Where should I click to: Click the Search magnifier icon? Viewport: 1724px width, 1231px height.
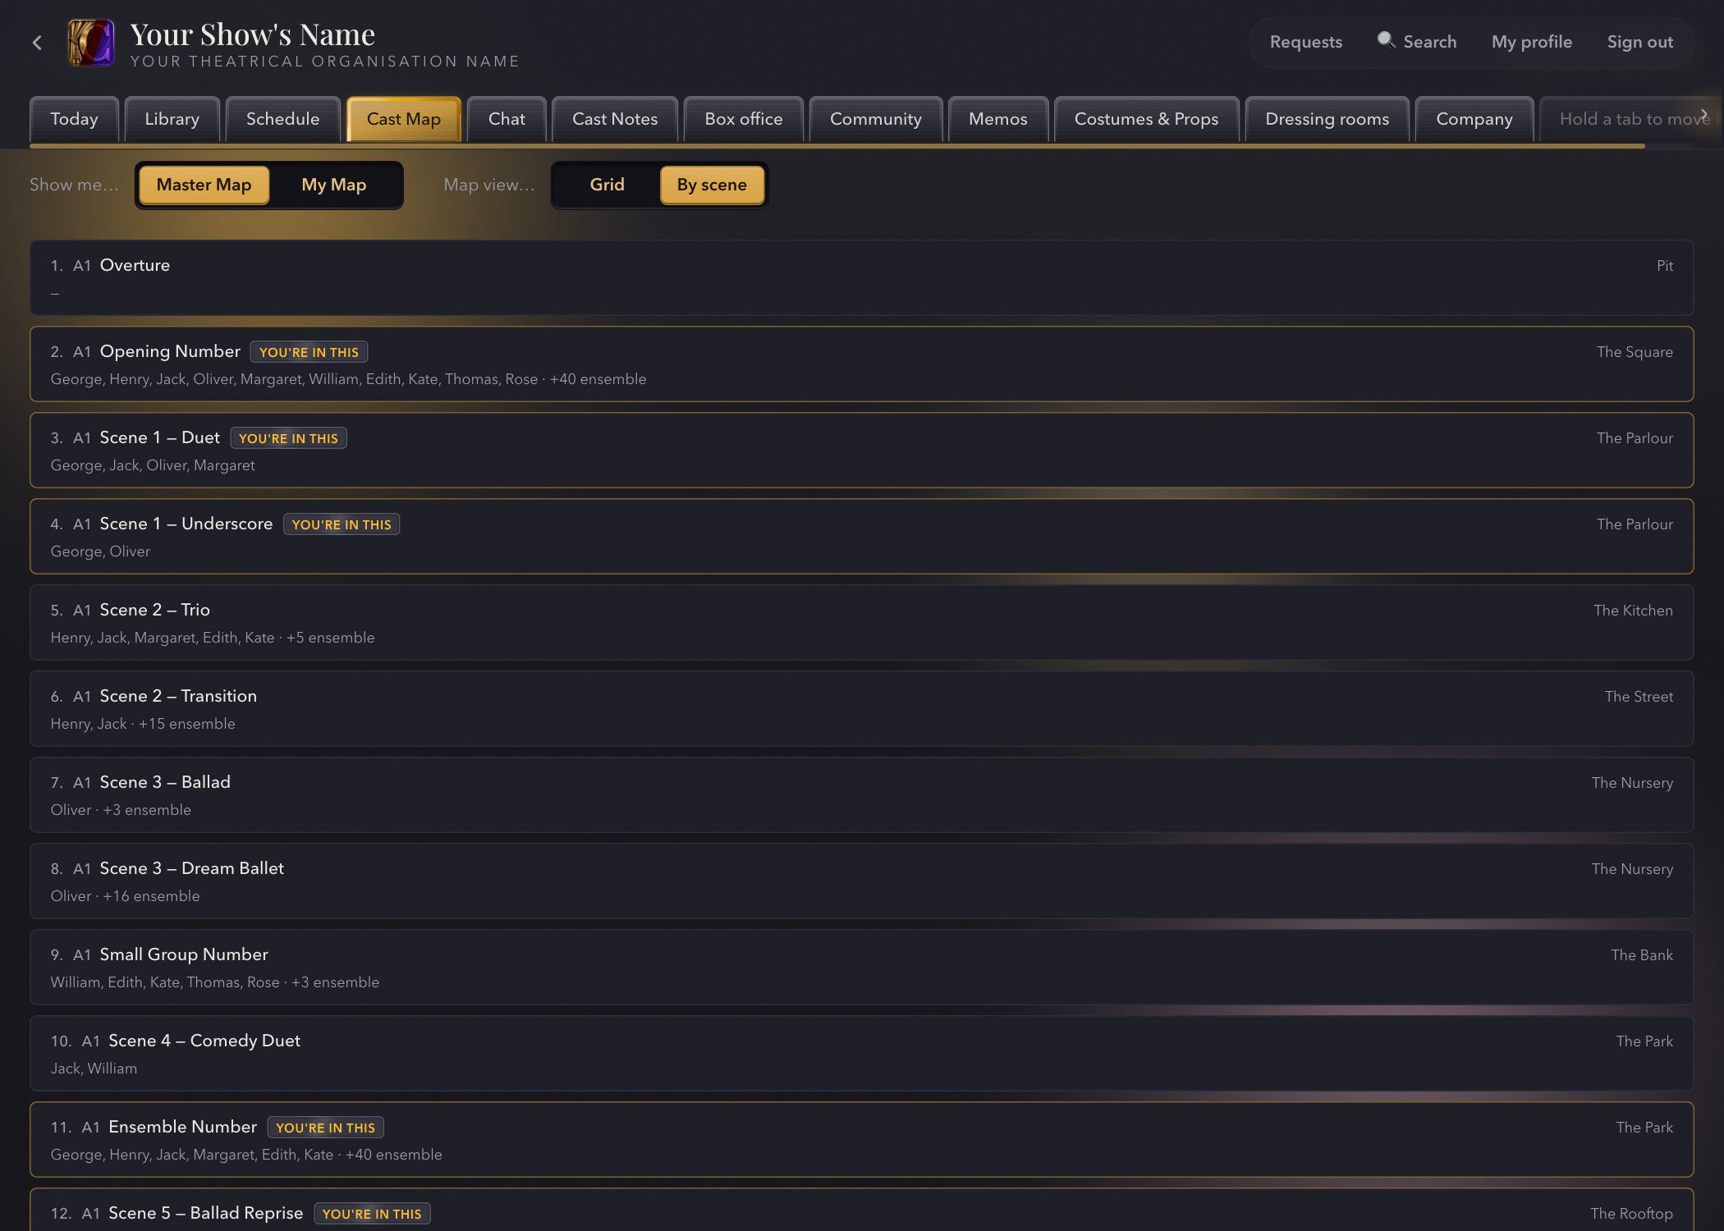pyautogui.click(x=1386, y=40)
